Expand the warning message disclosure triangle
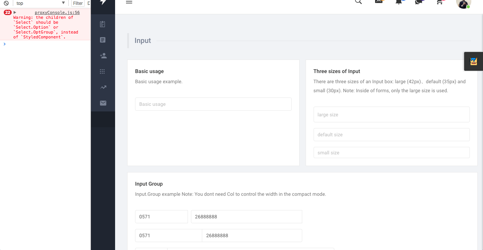This screenshot has width=483, height=250. click(x=15, y=12)
